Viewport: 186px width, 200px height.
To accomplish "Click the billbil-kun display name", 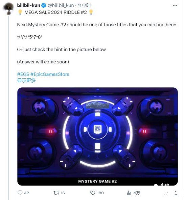I will click(28, 5).
